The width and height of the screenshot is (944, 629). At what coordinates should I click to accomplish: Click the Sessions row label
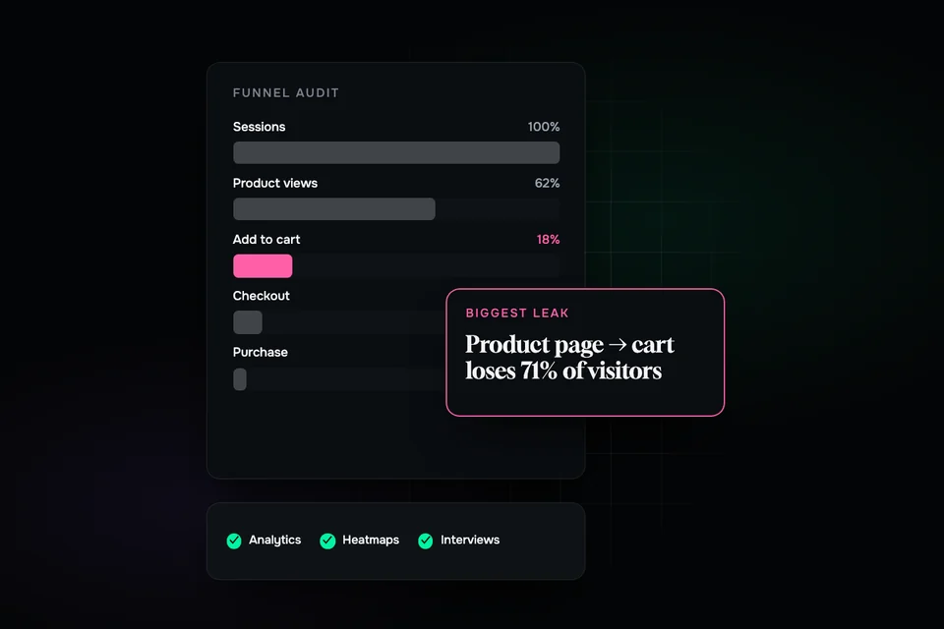pos(259,127)
